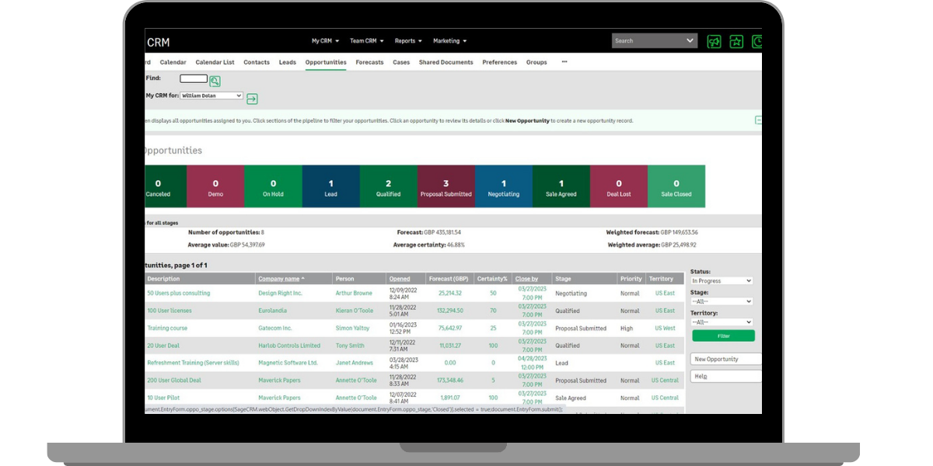Open the 200 User Global Deal opportunity
Viewport: 933px width, 466px height.
tap(174, 381)
